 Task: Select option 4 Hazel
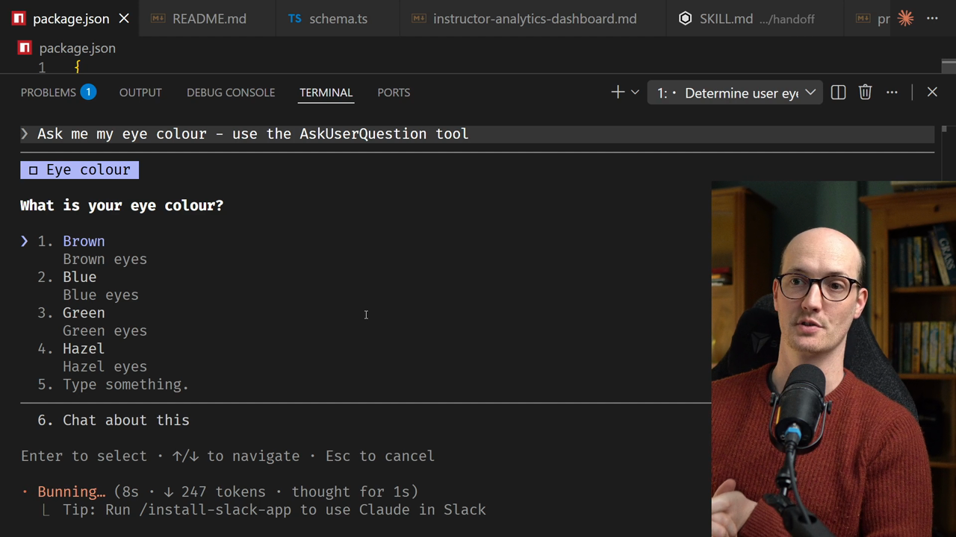pyautogui.click(x=84, y=348)
